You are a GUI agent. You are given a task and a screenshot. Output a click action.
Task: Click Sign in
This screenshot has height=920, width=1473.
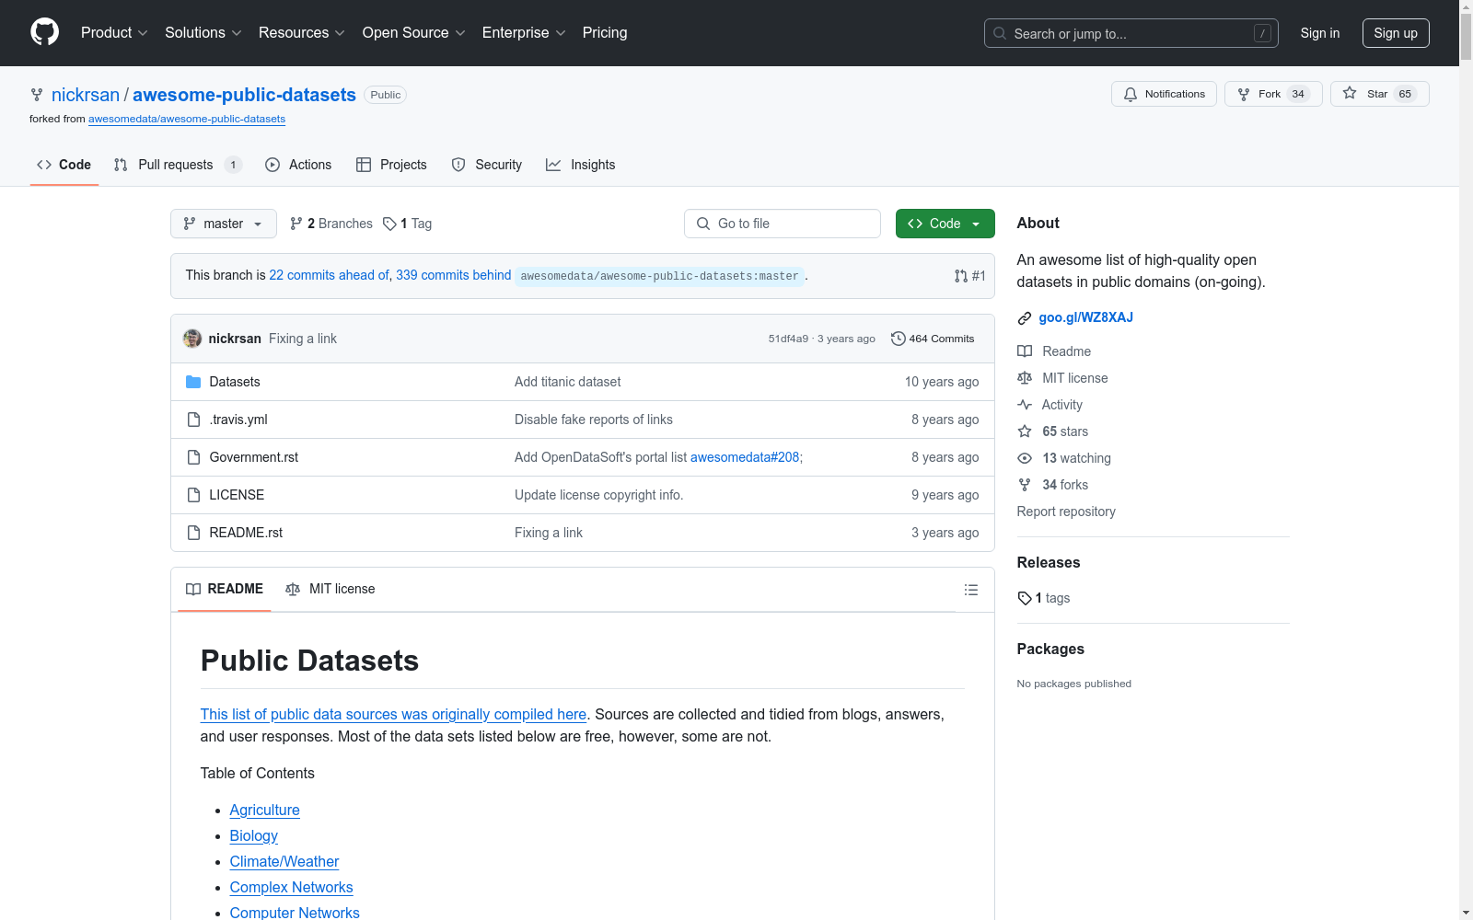(1320, 33)
